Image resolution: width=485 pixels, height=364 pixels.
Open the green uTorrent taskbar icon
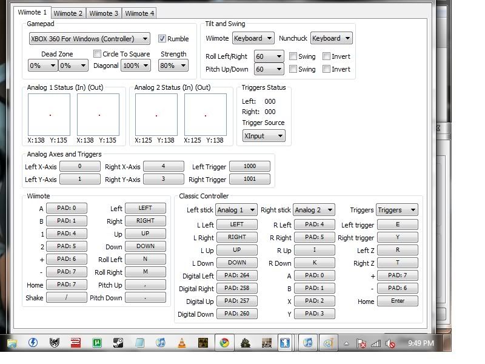coord(97,343)
